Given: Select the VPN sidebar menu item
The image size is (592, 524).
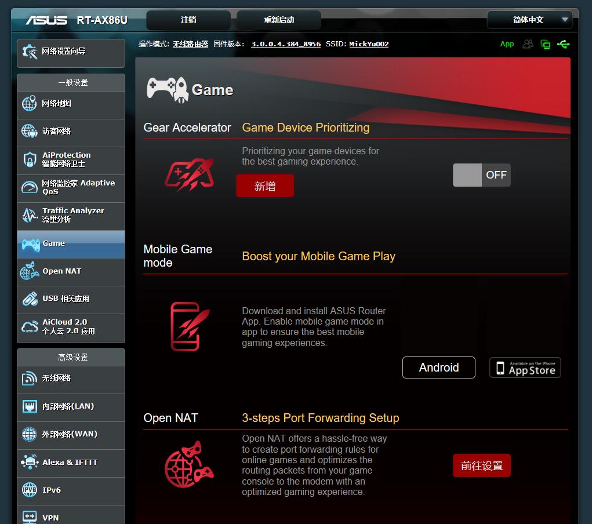Looking at the screenshot, I should click(71, 517).
